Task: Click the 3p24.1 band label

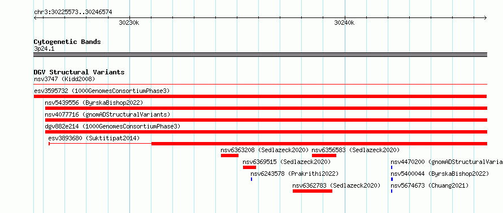Action: tap(44, 49)
